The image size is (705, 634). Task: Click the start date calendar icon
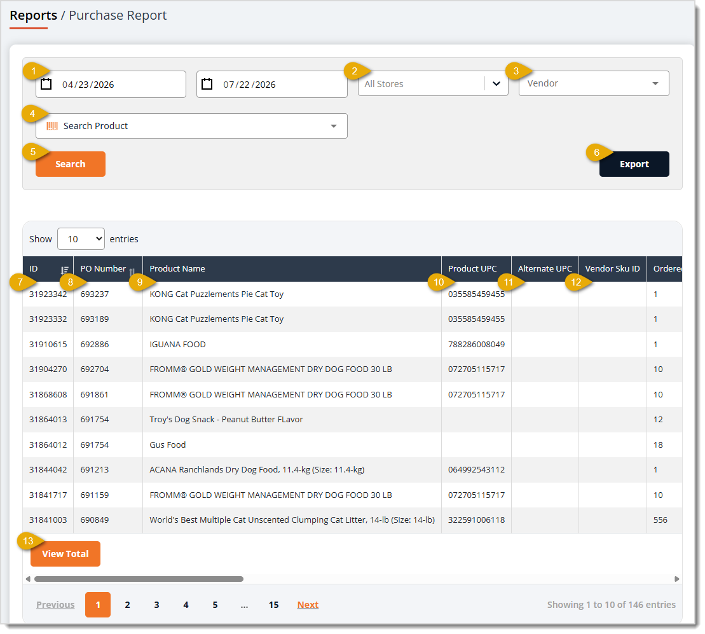(46, 84)
